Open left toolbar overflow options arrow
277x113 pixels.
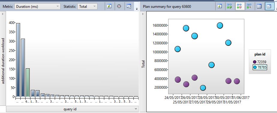coord(136,9)
